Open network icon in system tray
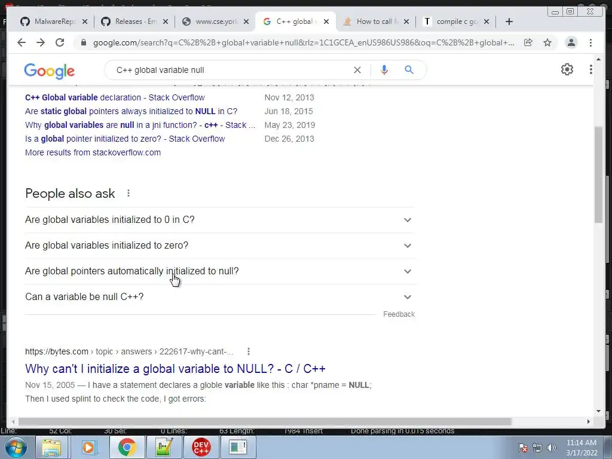The image size is (612, 459). (x=537, y=448)
